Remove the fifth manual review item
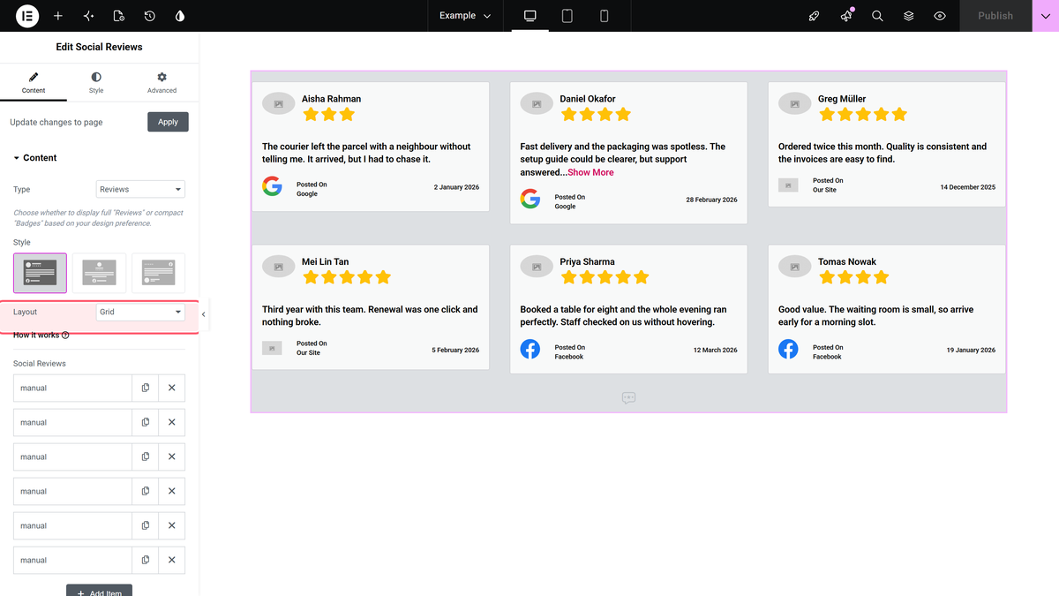This screenshot has height=596, width=1059. point(172,525)
